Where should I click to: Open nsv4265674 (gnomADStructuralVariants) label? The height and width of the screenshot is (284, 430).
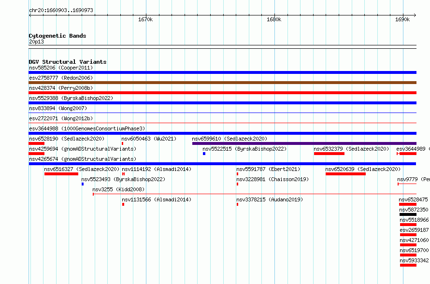pos(83,159)
